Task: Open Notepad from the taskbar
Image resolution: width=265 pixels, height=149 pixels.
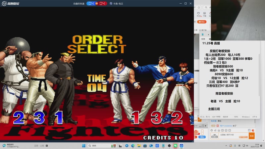Action: (163, 146)
